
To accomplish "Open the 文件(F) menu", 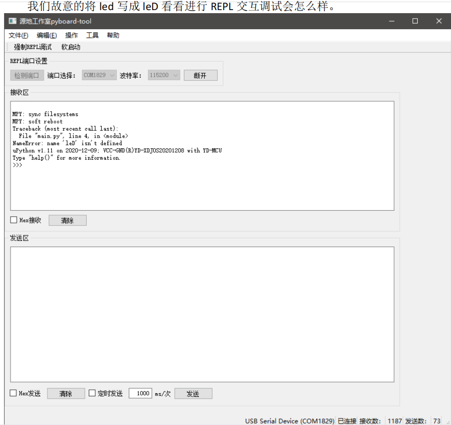I will (19, 35).
